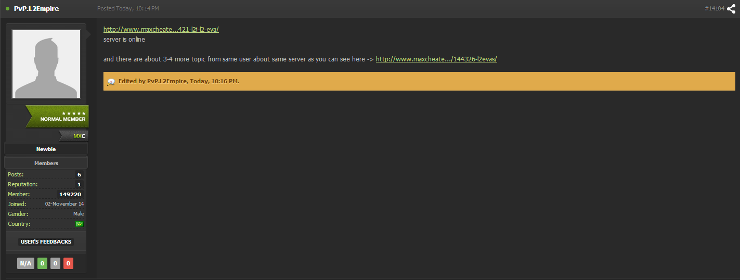The width and height of the screenshot is (740, 280).
Task: Click the green positive feedback count
Action: (x=42, y=264)
